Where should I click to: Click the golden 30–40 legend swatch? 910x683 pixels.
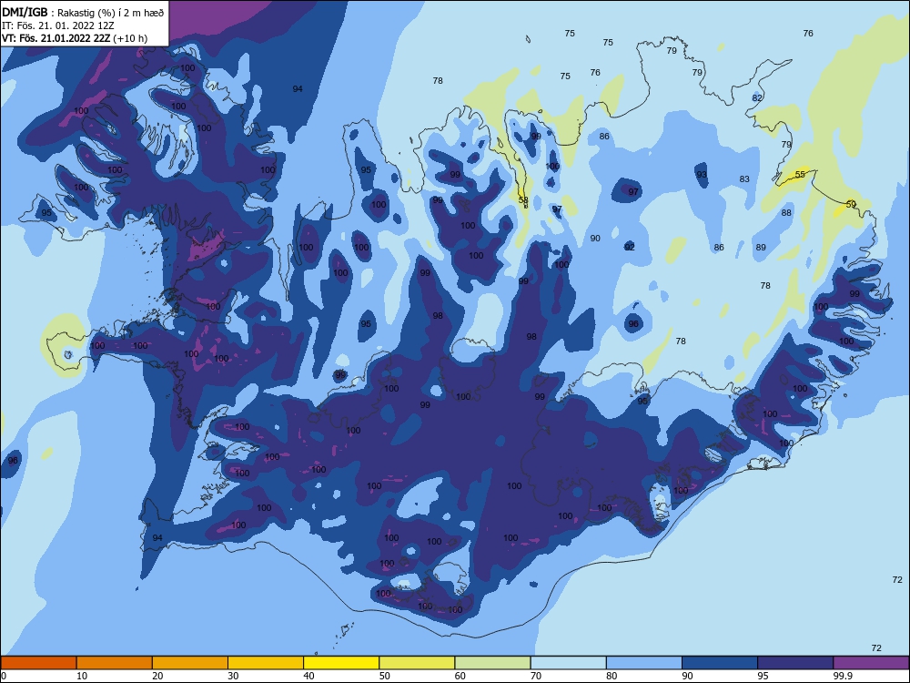coord(266,663)
